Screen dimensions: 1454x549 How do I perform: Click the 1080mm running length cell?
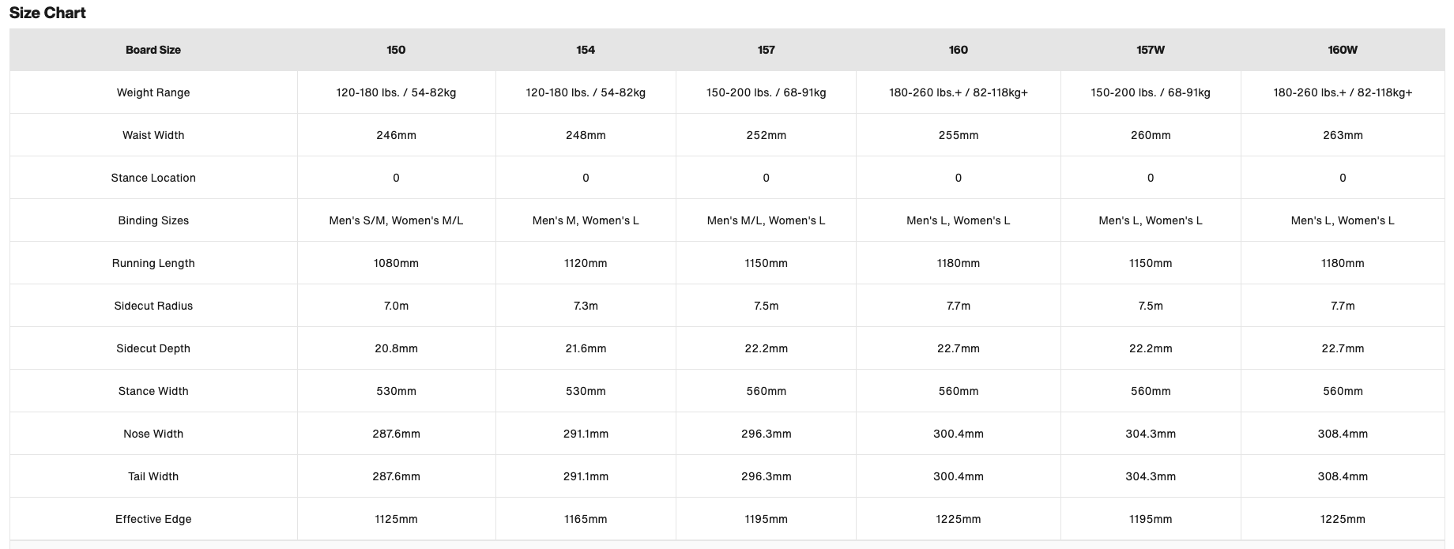point(396,263)
